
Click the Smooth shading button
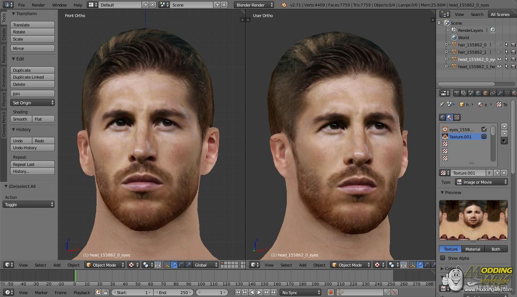[x=21, y=119]
